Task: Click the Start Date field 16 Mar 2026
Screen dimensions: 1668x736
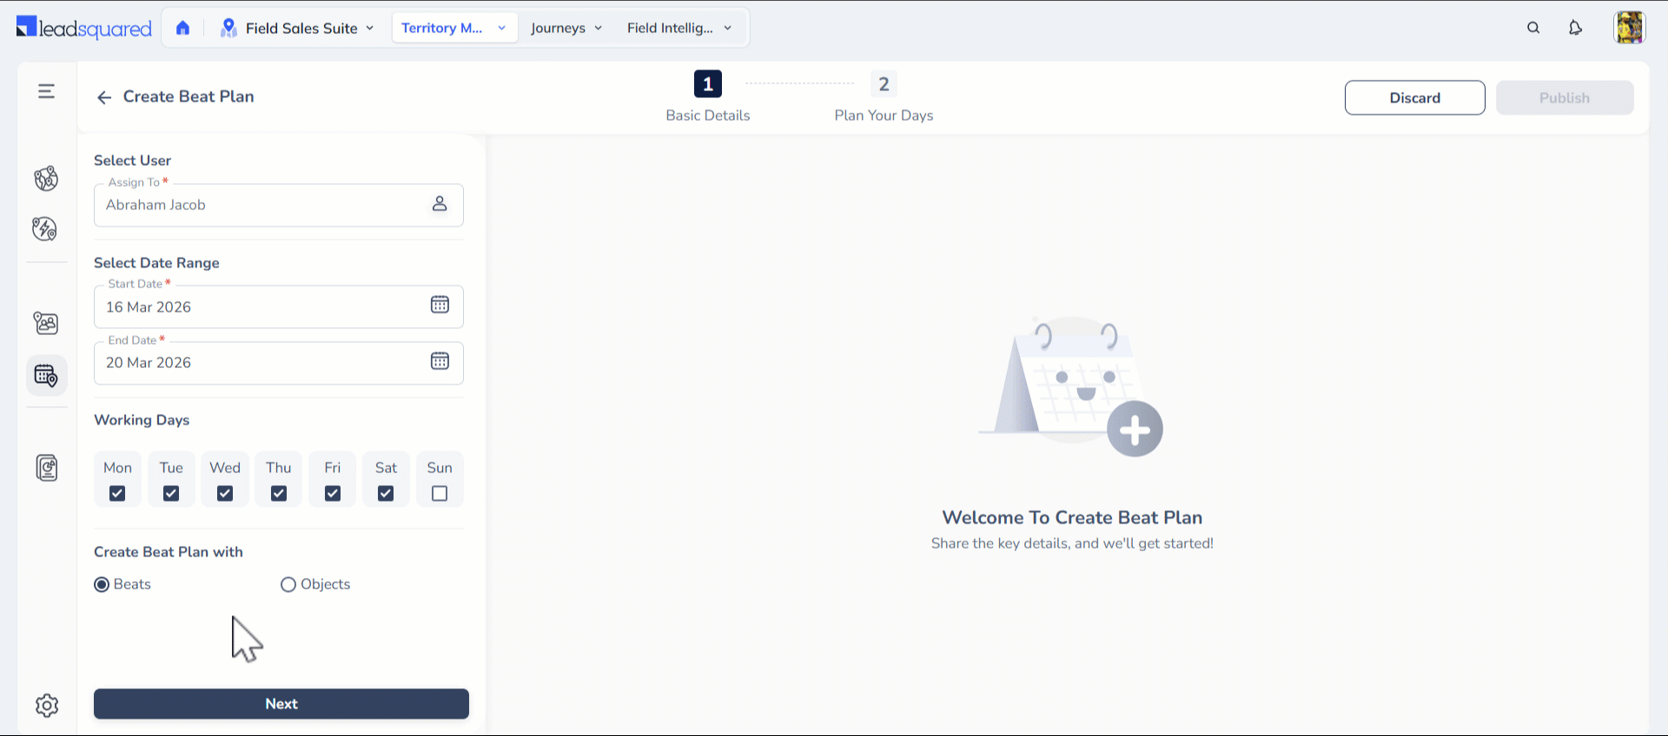Action: 279,306
